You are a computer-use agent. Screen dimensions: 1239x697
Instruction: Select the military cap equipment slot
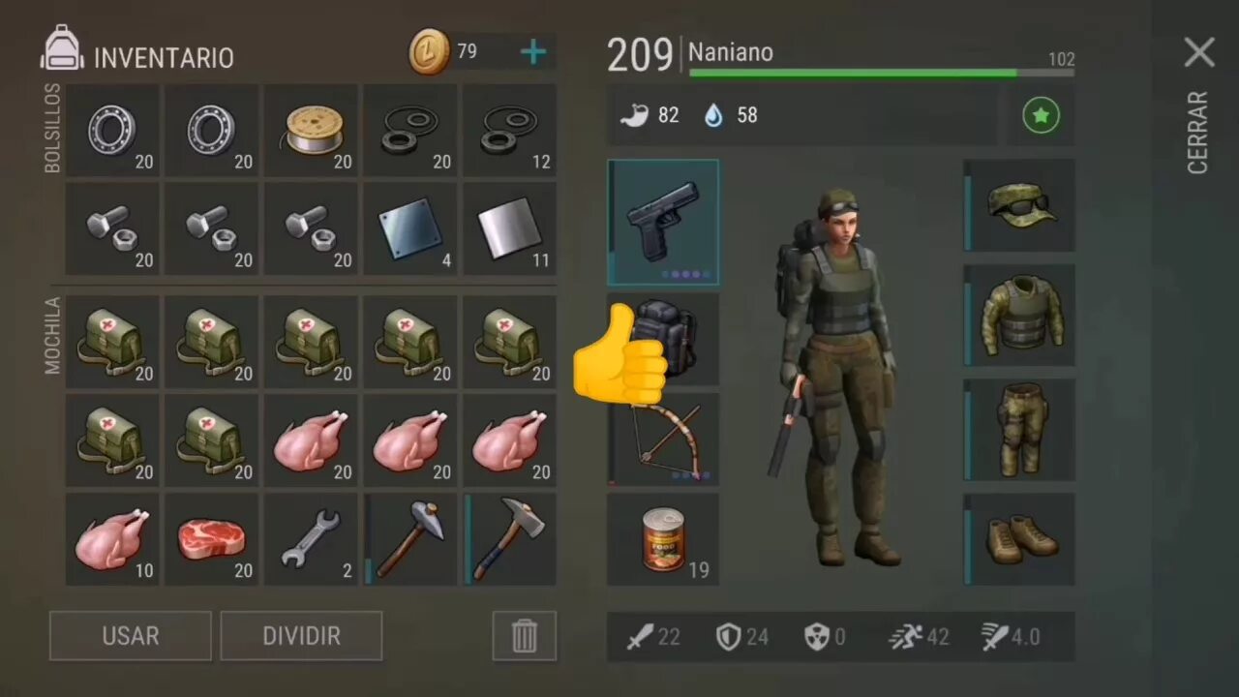coord(1019,205)
